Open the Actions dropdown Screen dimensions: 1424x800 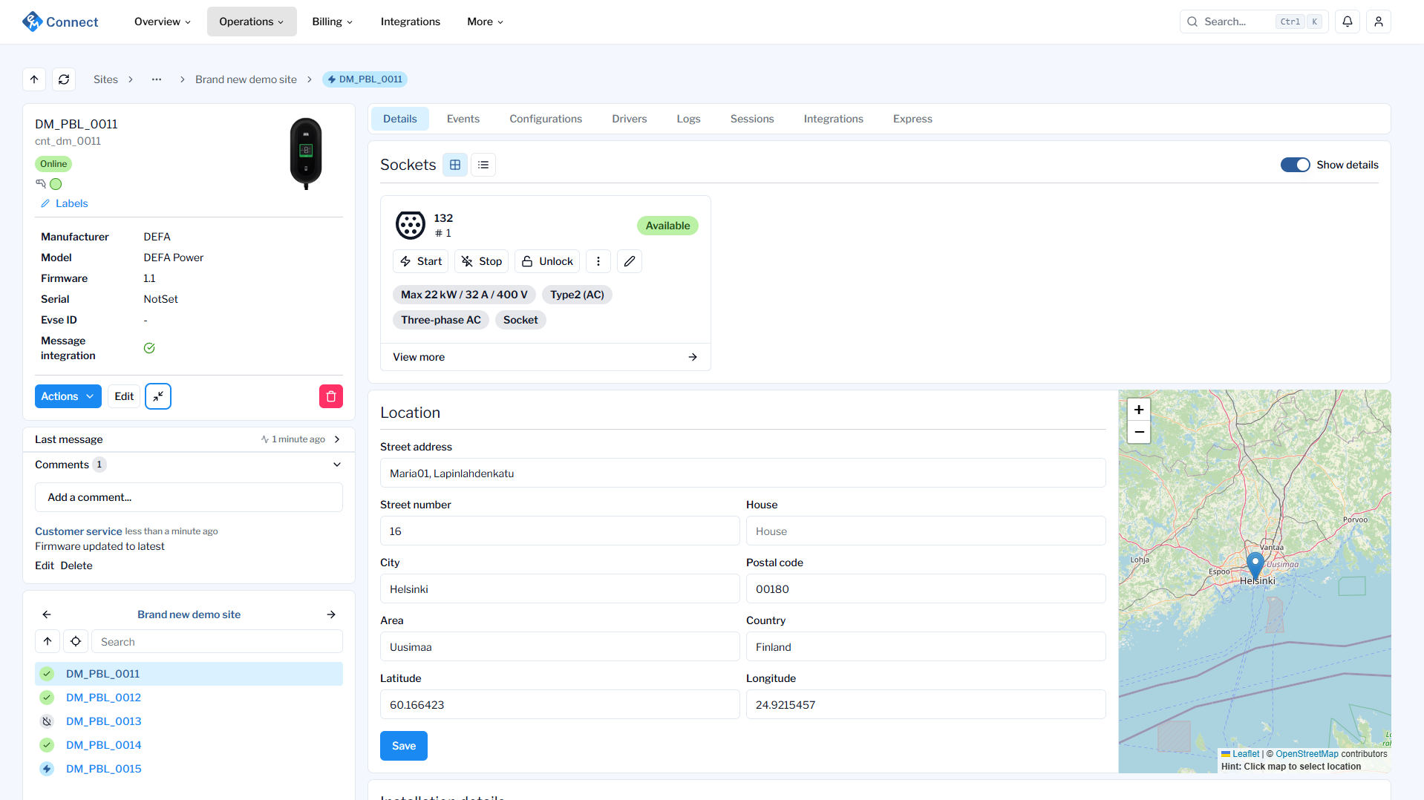pyautogui.click(x=68, y=396)
